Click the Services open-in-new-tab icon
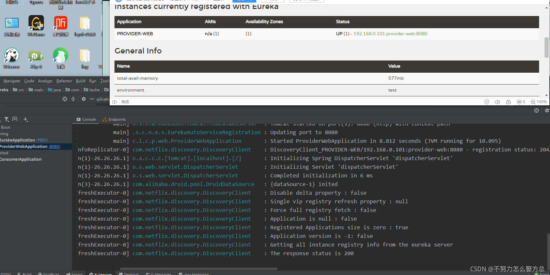The image size is (550, 275). click(15, 119)
